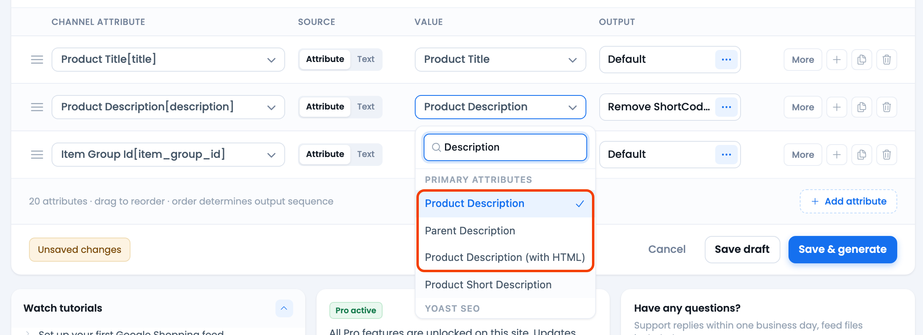Set Item Group Id source to Text

pyautogui.click(x=366, y=155)
